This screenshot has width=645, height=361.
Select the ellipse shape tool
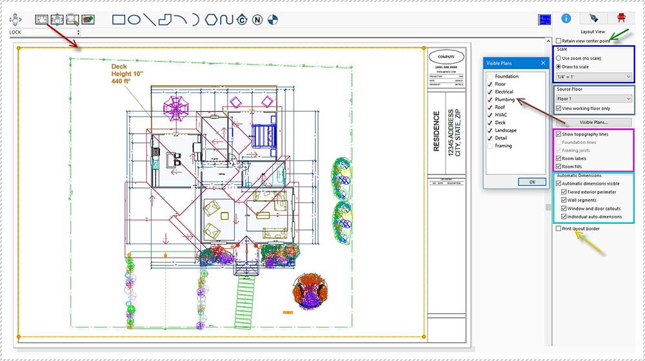click(x=134, y=19)
